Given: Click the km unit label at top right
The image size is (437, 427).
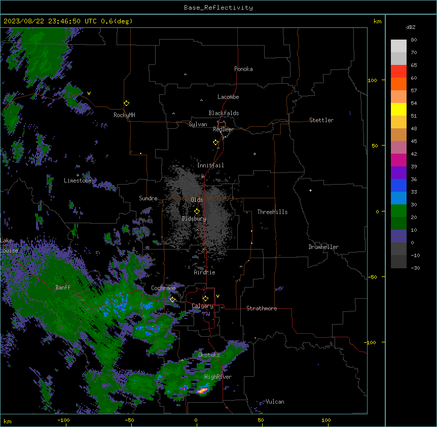Looking at the screenshot, I should (x=378, y=21).
